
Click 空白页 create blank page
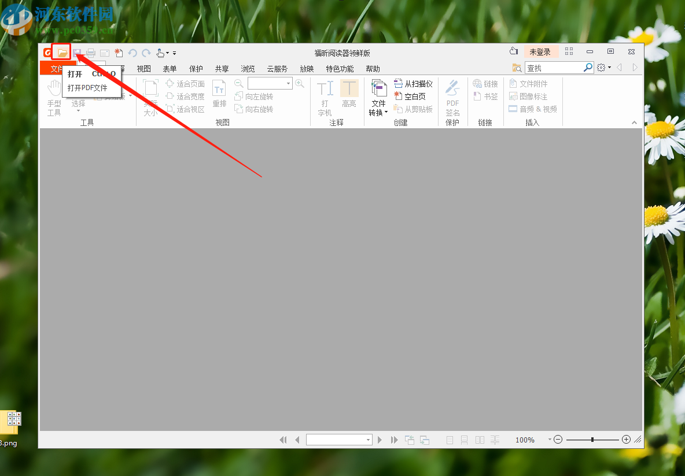point(410,96)
